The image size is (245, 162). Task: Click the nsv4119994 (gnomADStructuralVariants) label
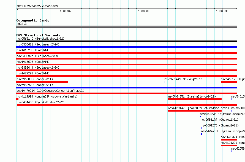point(47,96)
